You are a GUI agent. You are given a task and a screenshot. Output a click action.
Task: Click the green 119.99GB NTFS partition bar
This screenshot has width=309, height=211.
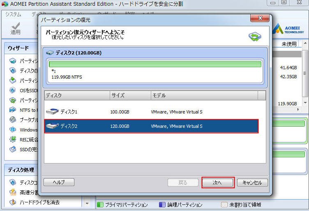pyautogui.click(x=155, y=64)
